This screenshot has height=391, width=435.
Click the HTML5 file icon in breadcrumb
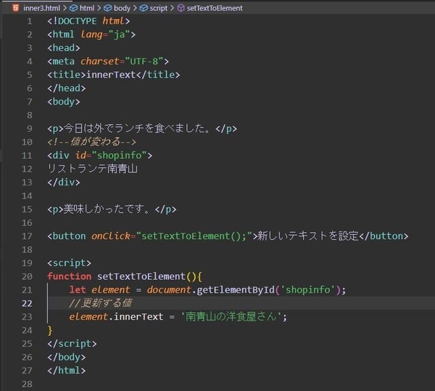(16, 7)
